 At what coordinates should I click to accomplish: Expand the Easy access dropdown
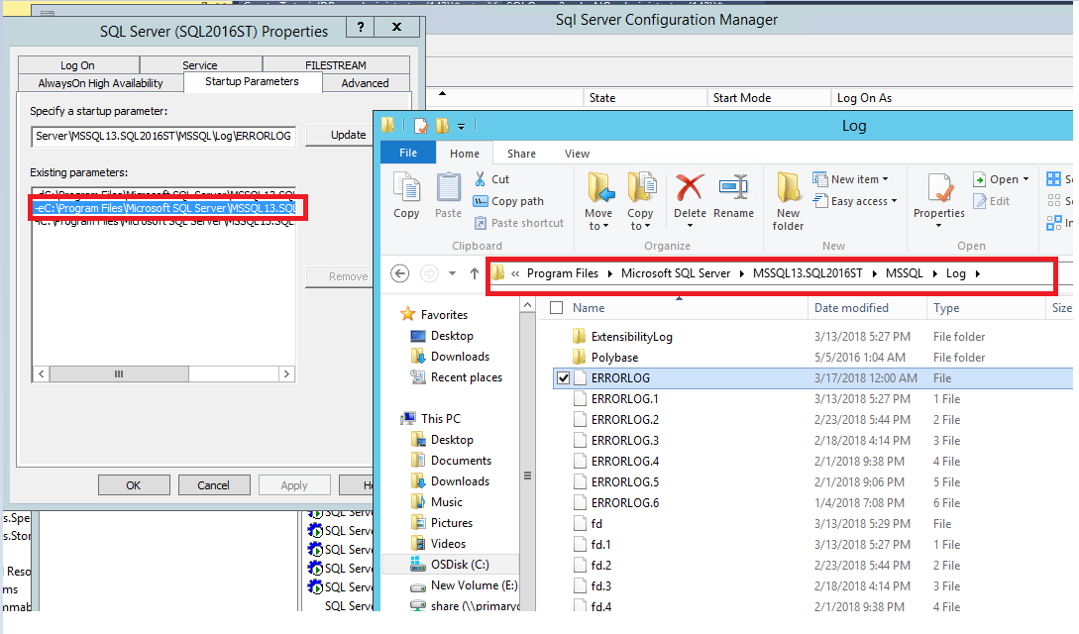point(855,201)
